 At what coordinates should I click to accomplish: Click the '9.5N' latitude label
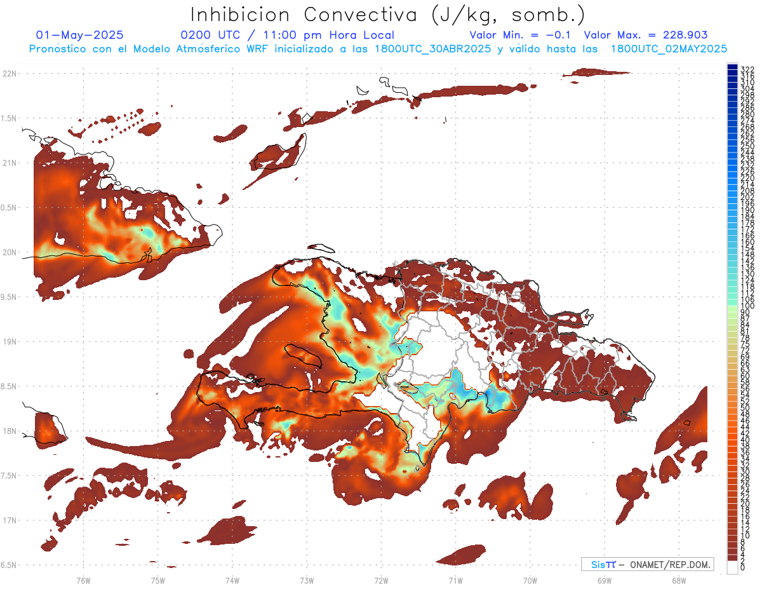pyautogui.click(x=10, y=297)
